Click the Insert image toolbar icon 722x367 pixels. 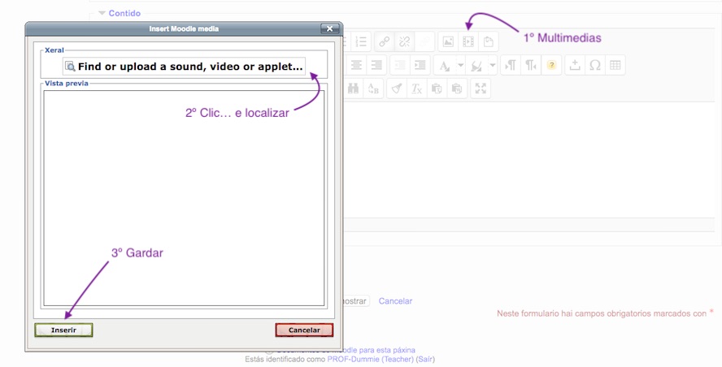tap(447, 42)
